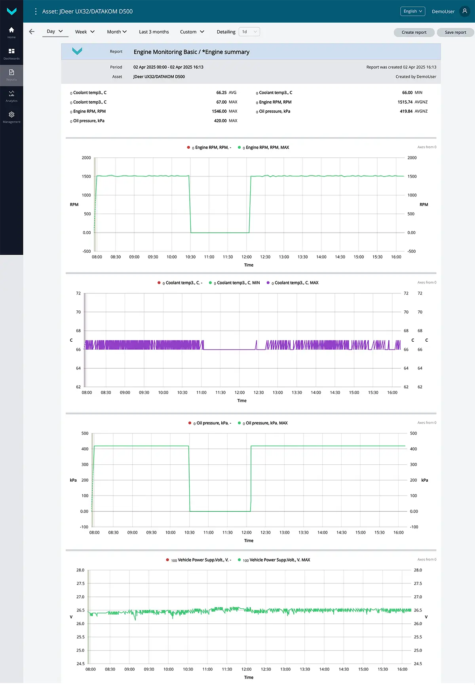
Task: Open the three-dot asset menu
Action: click(x=36, y=11)
